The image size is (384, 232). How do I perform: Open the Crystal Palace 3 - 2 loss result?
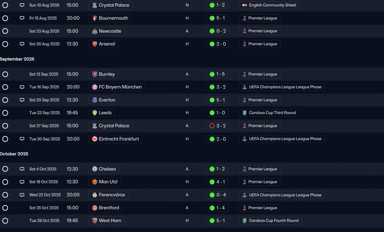(217, 126)
